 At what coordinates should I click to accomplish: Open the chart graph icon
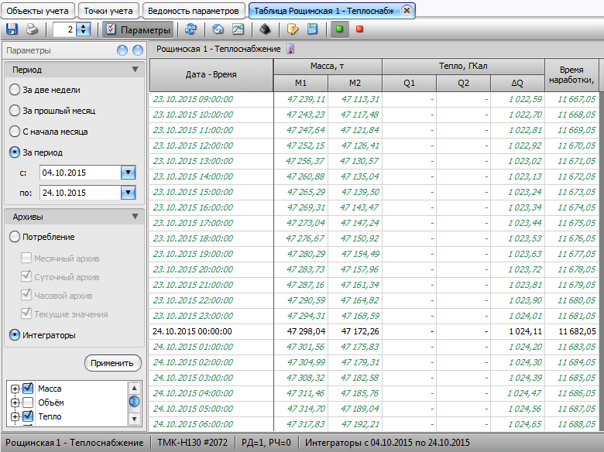point(238,29)
